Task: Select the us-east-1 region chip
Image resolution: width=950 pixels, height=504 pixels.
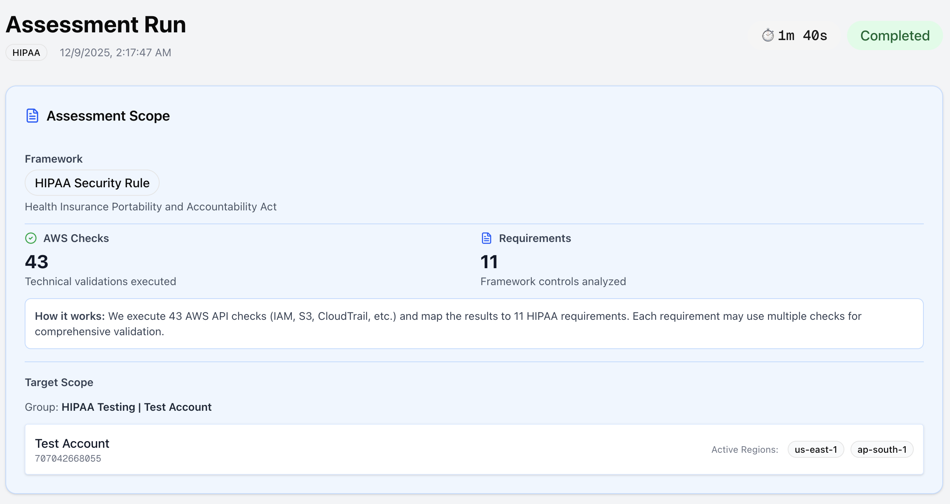Action: pos(816,449)
